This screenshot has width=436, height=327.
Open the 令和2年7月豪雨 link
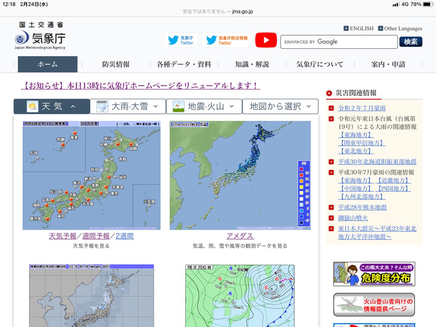pos(362,108)
